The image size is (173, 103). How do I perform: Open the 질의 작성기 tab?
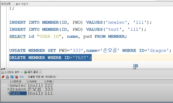click(x=22, y=4)
